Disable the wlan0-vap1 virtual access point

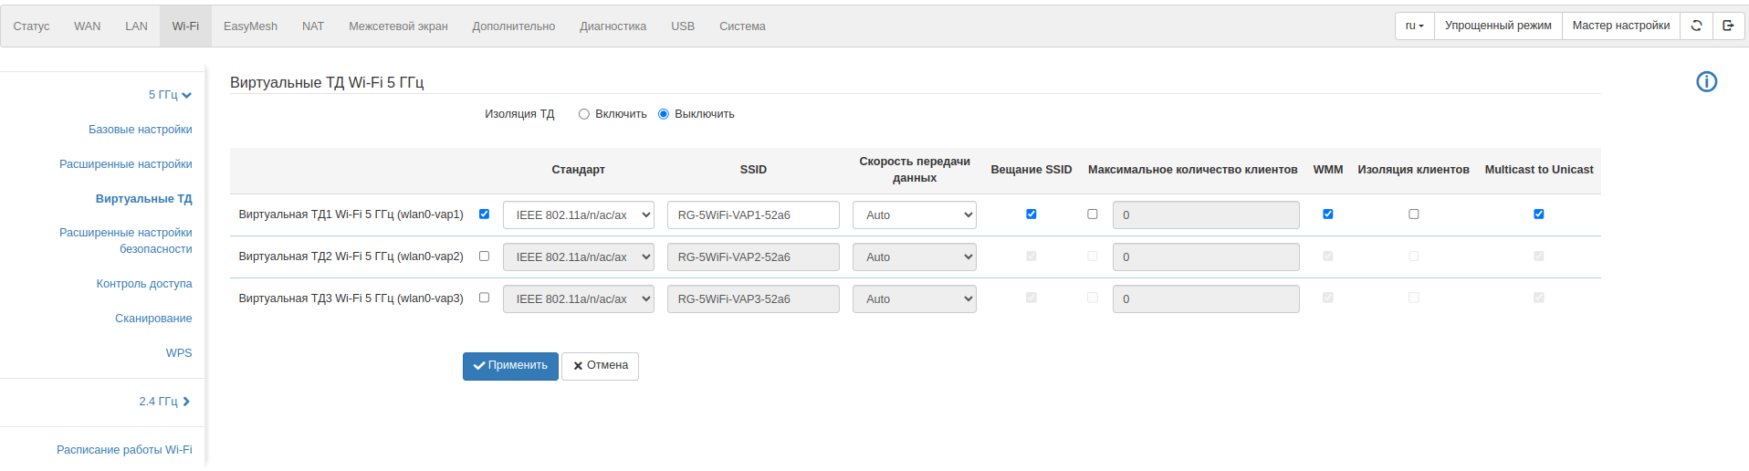484,215
